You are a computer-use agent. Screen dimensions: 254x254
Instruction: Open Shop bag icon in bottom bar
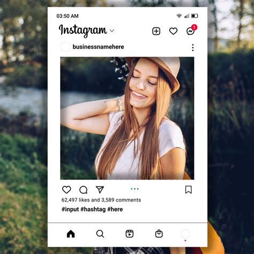click(159, 234)
